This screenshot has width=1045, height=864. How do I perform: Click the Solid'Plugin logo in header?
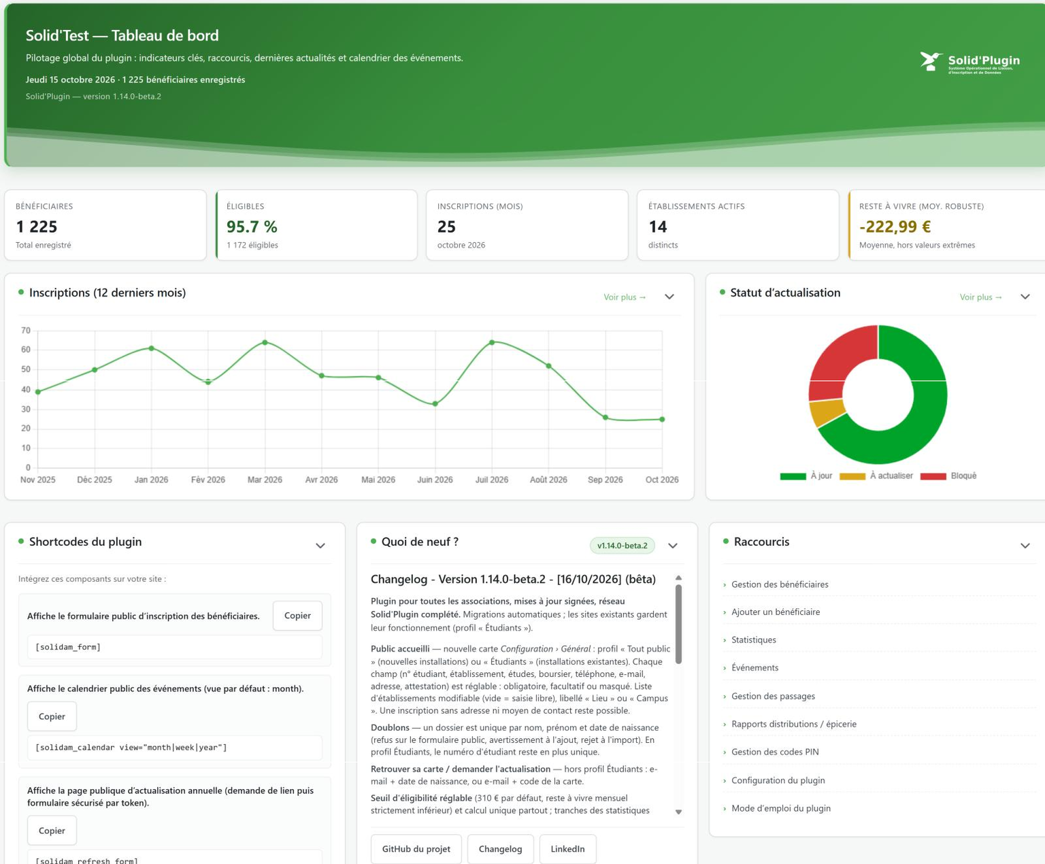click(969, 63)
